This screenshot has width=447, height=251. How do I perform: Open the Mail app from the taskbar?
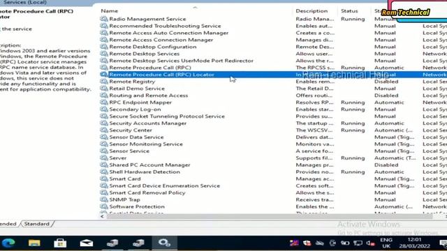[87, 243]
